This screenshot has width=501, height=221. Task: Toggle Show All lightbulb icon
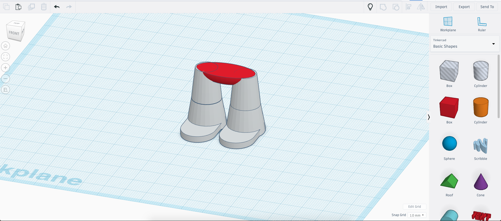370,7
